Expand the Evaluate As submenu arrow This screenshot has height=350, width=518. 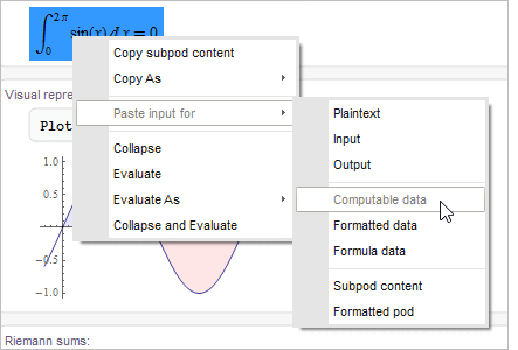283,199
